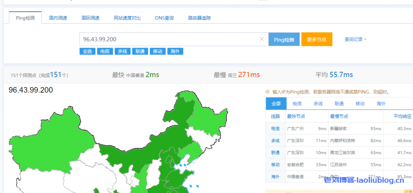413x193 pixels.
Task: Switch results table to 移动 tab
Action: click(x=360, y=104)
